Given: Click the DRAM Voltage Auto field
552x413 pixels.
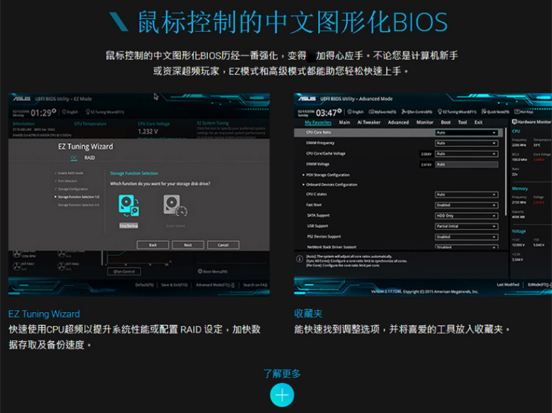Looking at the screenshot, I should (x=467, y=164).
